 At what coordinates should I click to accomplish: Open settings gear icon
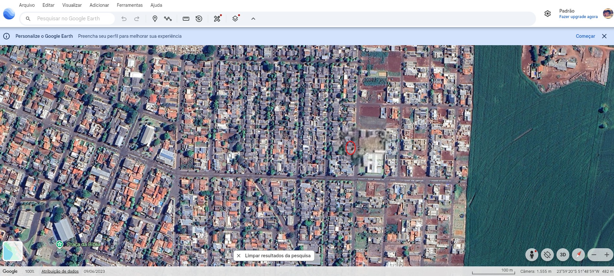click(x=547, y=14)
